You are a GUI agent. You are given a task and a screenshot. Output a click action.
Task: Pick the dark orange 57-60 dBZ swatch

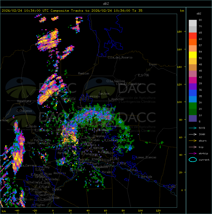pos(193,42)
